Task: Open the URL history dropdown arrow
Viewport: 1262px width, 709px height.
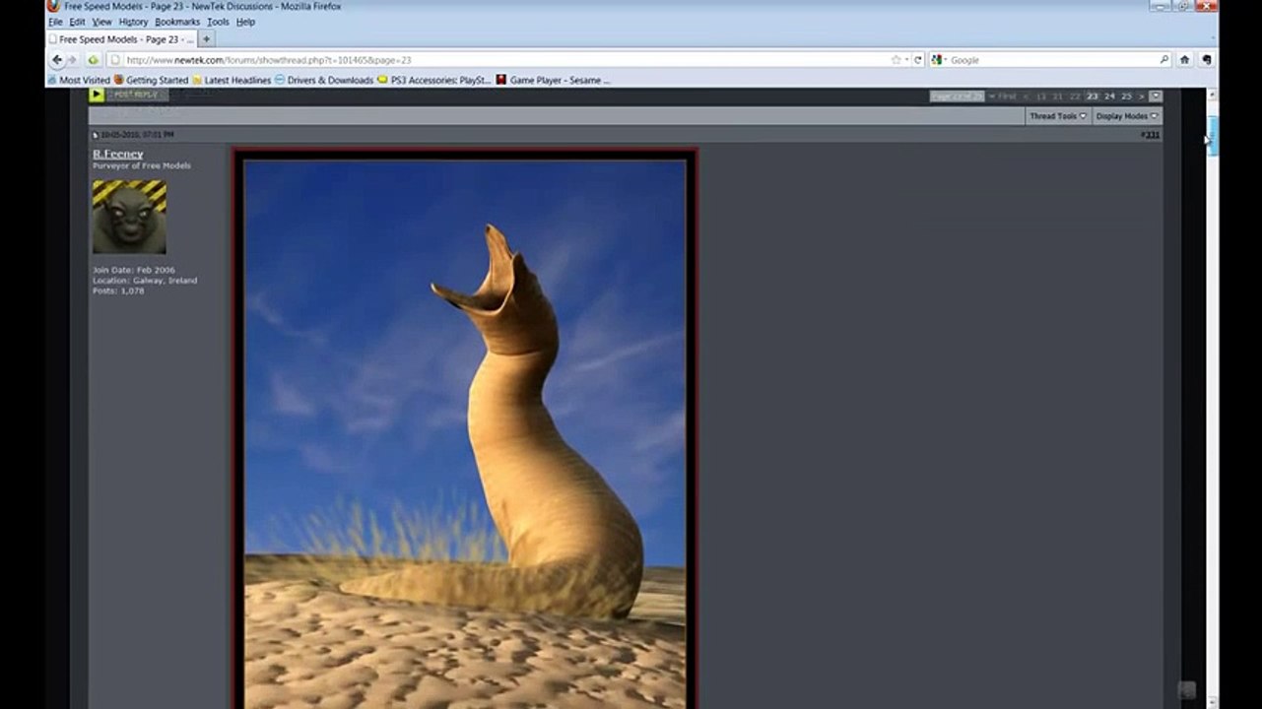Action: [x=906, y=60]
